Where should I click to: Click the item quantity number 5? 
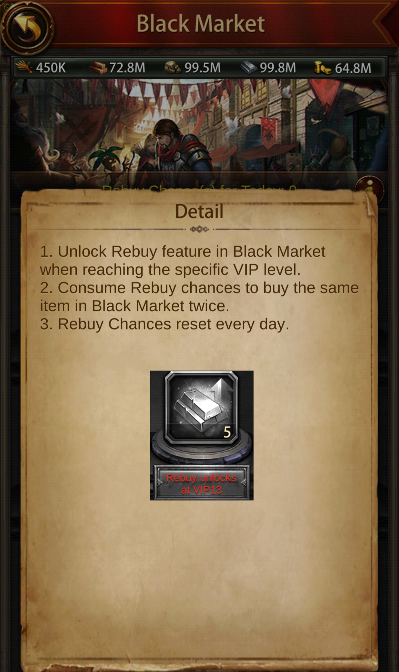coord(227,432)
